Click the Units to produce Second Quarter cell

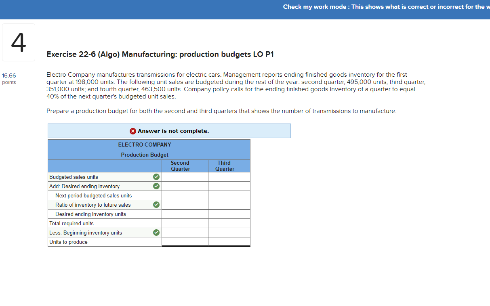point(185,242)
